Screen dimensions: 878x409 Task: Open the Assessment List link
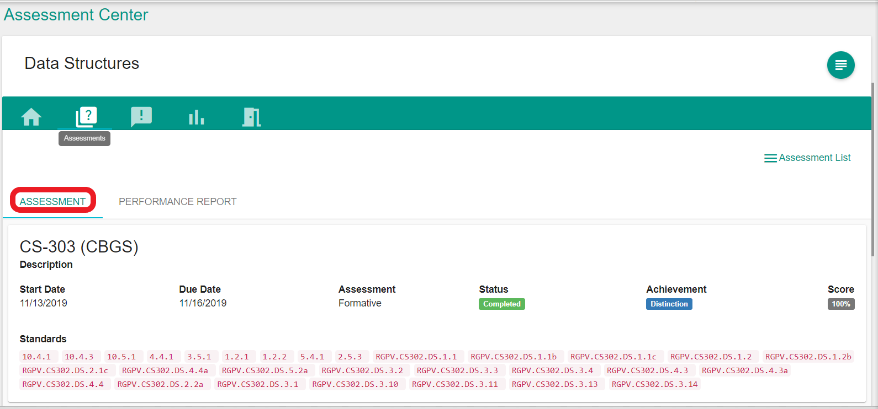pyautogui.click(x=814, y=158)
